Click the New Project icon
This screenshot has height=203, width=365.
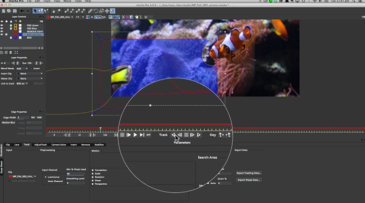[x=4, y=11]
